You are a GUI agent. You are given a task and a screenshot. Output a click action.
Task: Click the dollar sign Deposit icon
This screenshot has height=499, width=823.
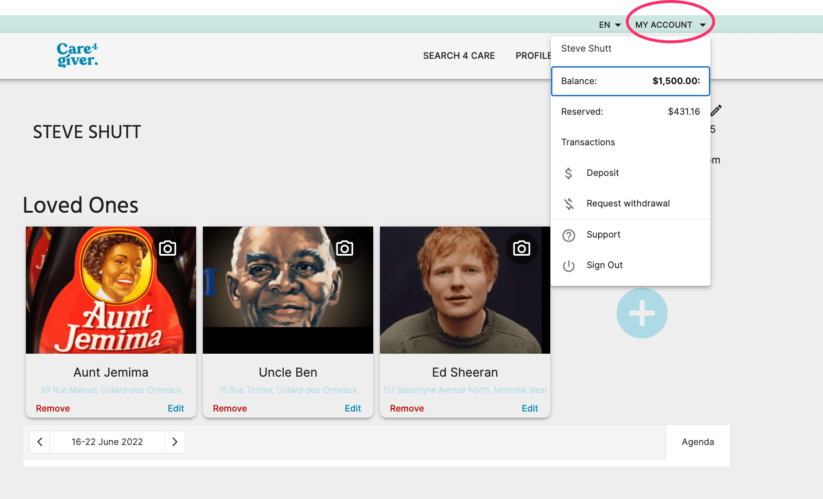coord(568,173)
